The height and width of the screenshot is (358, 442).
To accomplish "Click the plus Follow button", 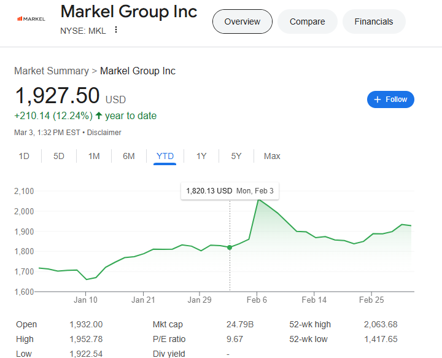I will point(390,99).
